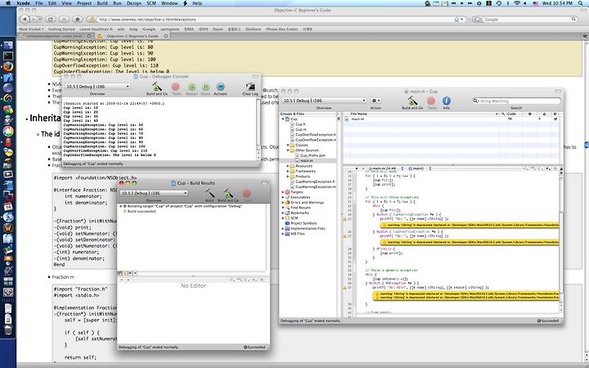Select Cup.m in Groups & Files

(300, 129)
